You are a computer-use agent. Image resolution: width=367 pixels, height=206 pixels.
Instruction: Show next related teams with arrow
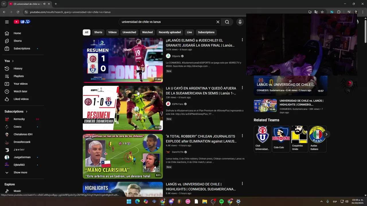click(326, 134)
